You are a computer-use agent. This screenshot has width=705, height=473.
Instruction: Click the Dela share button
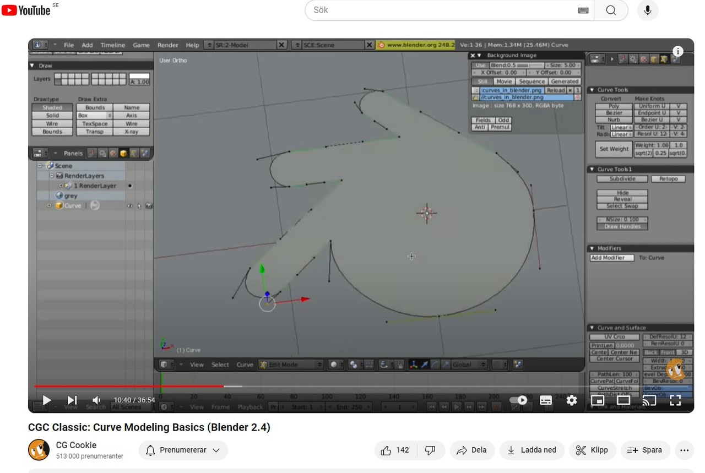(x=472, y=450)
